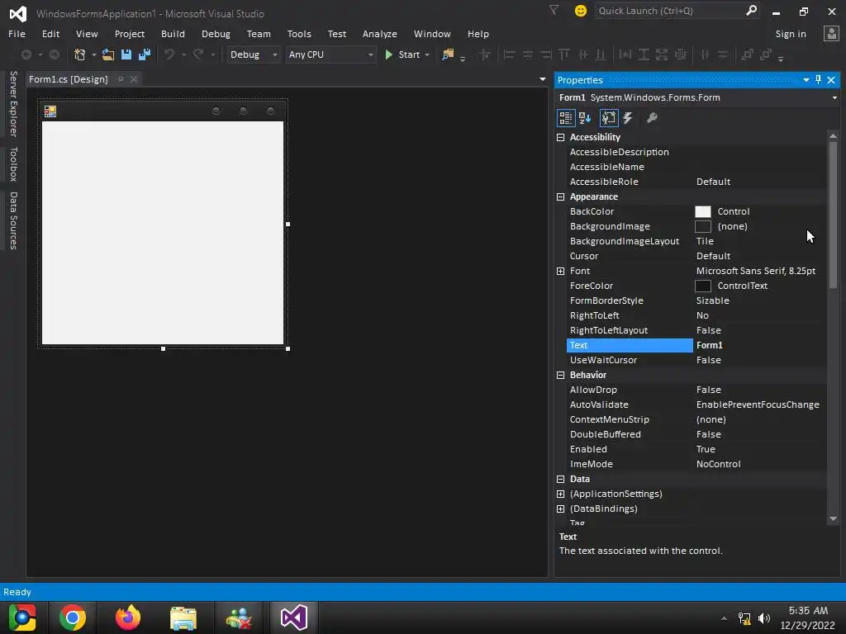Viewport: 846px width, 634px height.
Task: Click the BackgroundImage (none) preview swatch
Action: tap(702, 226)
